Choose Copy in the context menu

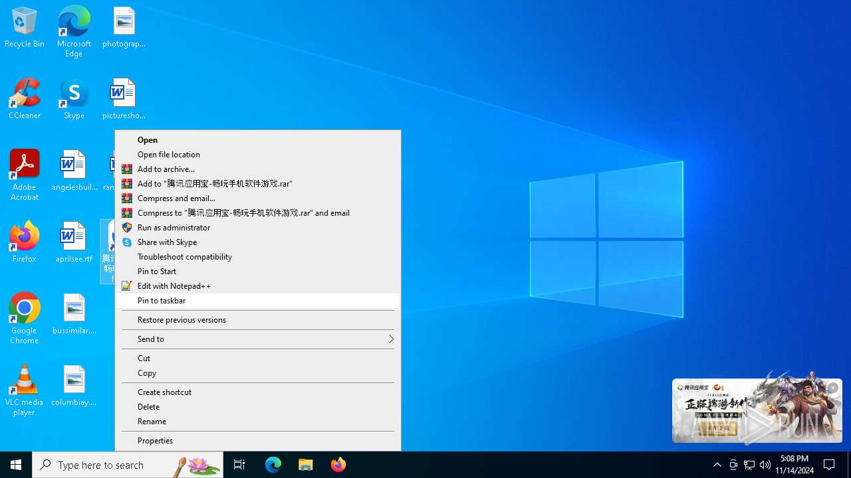coord(258,373)
